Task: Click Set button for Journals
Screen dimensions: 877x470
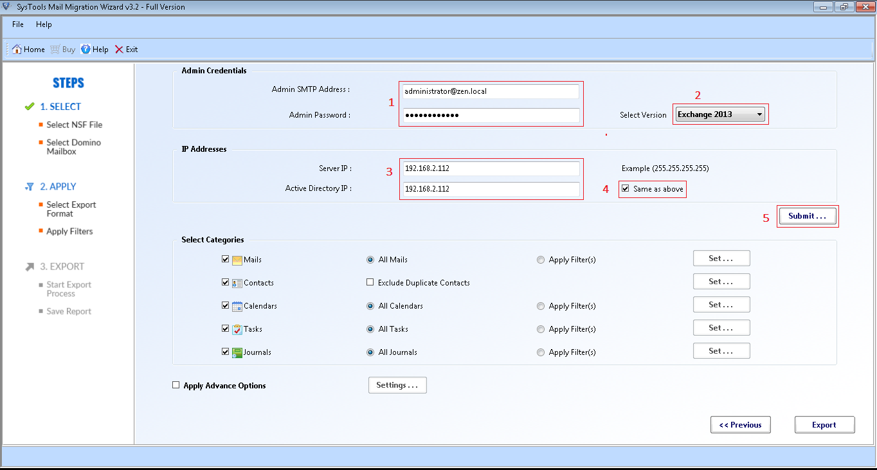Action: coord(721,351)
